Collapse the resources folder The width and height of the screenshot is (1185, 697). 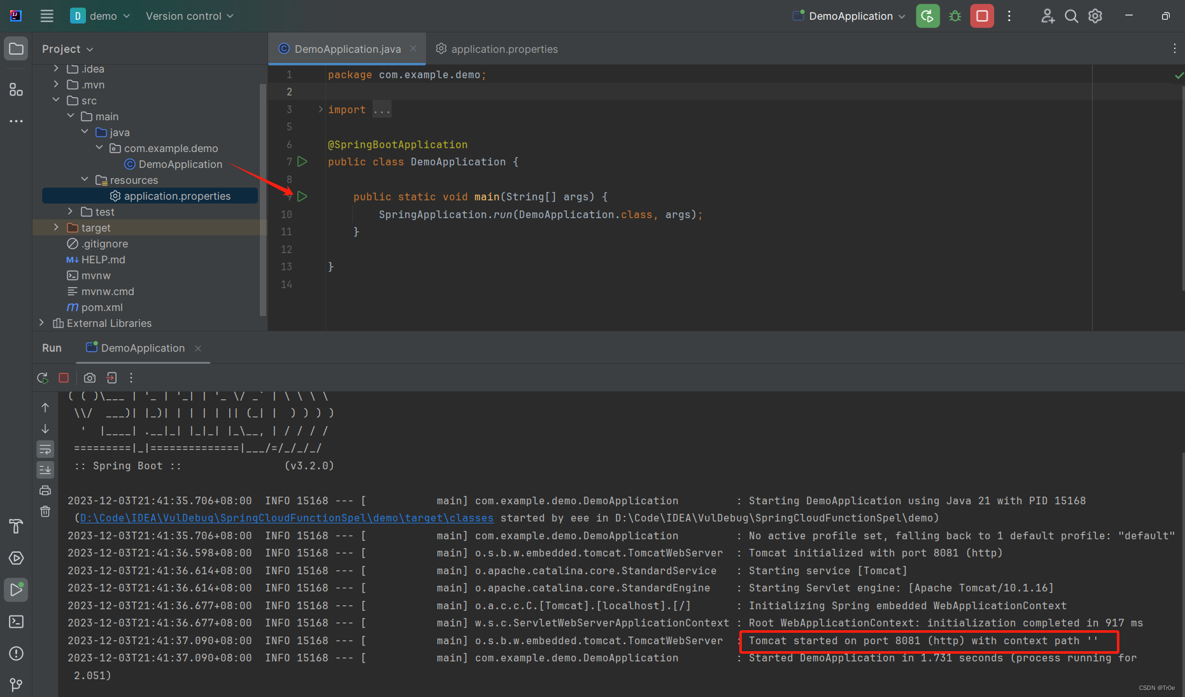pos(85,179)
